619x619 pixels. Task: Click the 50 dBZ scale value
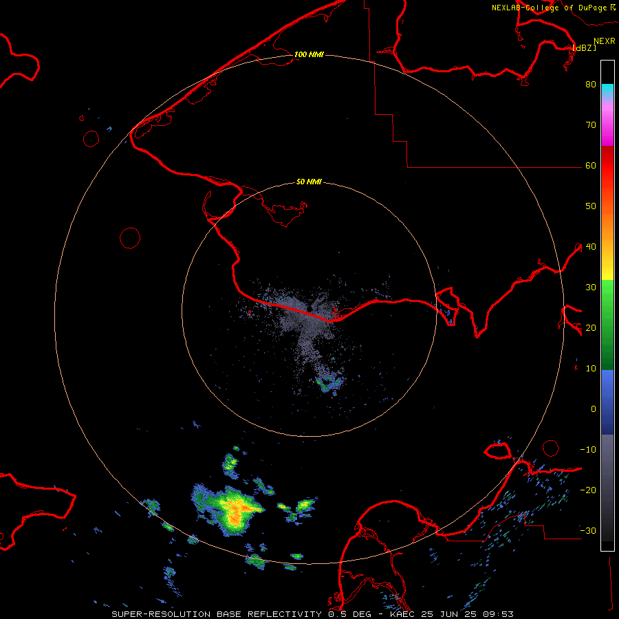[x=591, y=206]
